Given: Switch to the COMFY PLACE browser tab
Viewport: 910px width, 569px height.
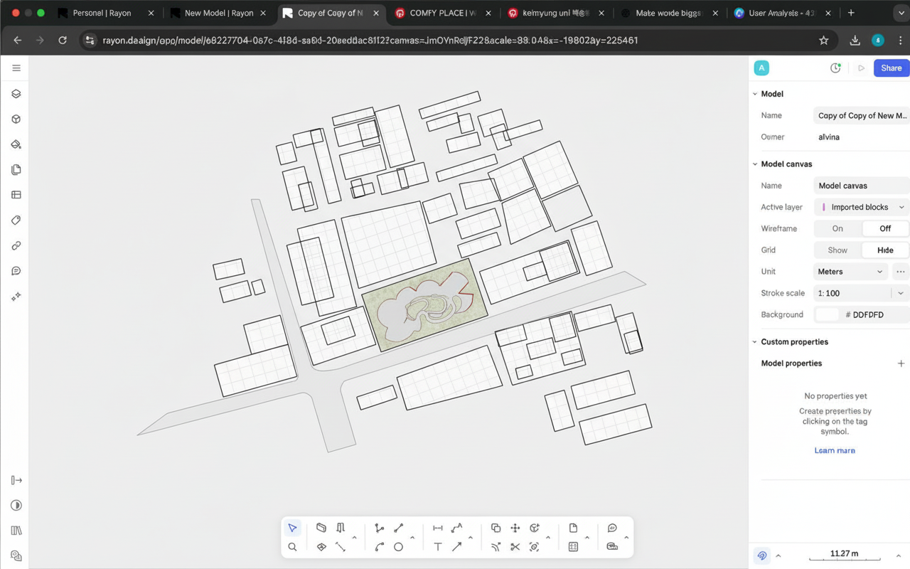Looking at the screenshot, I should (442, 13).
